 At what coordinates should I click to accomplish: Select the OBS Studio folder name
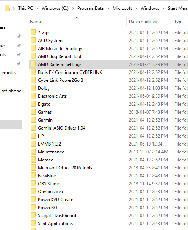(x=49, y=183)
